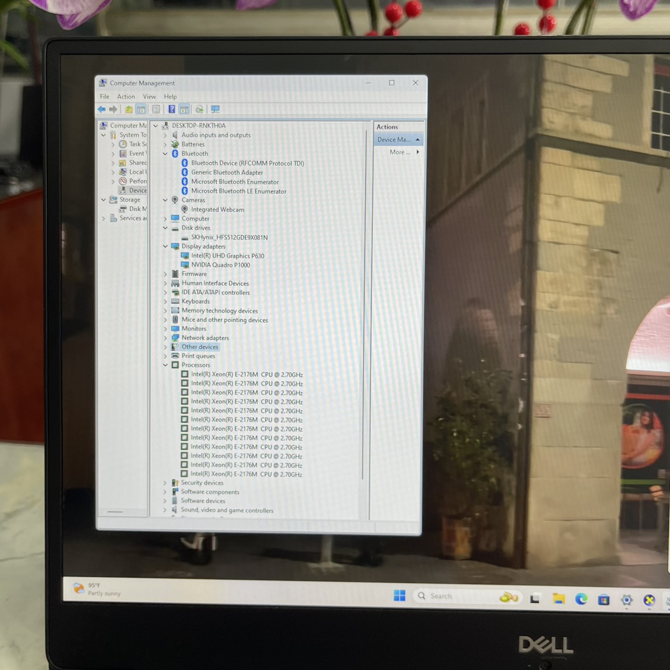
Task: Open Settings gear from taskbar
Action: tap(626, 600)
